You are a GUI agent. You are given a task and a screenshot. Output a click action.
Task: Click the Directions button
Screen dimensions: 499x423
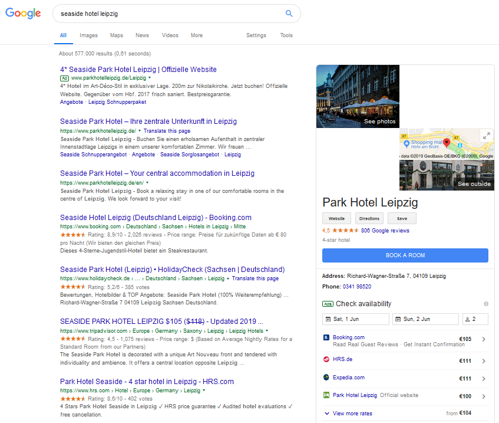pos(369,218)
